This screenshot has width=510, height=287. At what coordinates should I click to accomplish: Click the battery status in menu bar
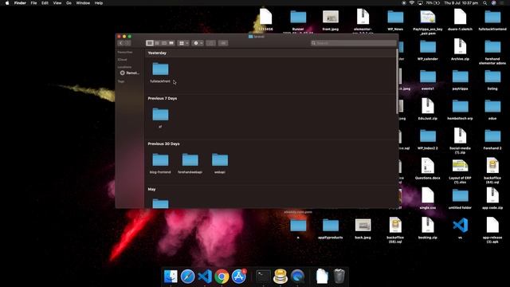pos(433,3)
